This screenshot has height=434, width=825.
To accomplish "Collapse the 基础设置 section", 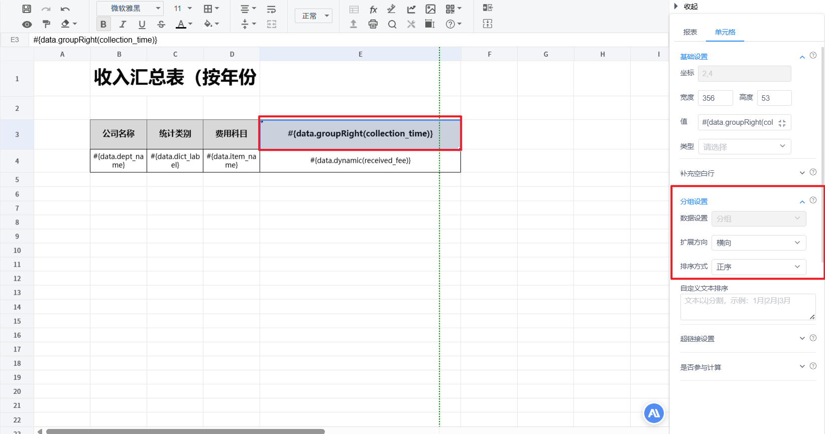I will (x=802, y=57).
